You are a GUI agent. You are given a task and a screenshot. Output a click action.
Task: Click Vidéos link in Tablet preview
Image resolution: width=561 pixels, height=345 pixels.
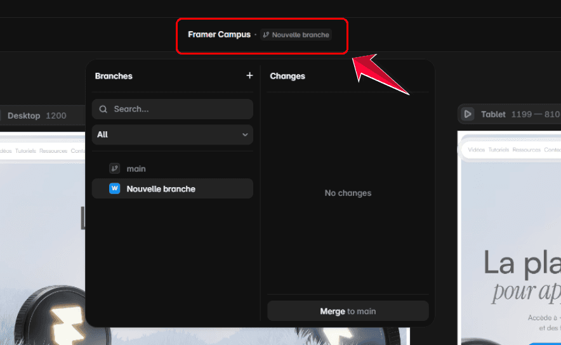(476, 150)
